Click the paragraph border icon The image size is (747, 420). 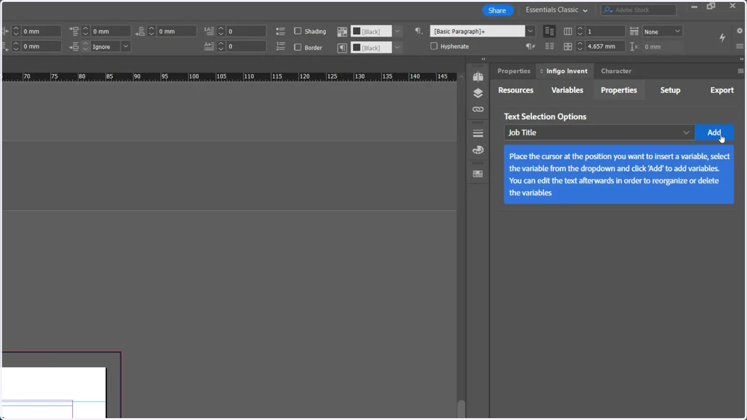(342, 47)
